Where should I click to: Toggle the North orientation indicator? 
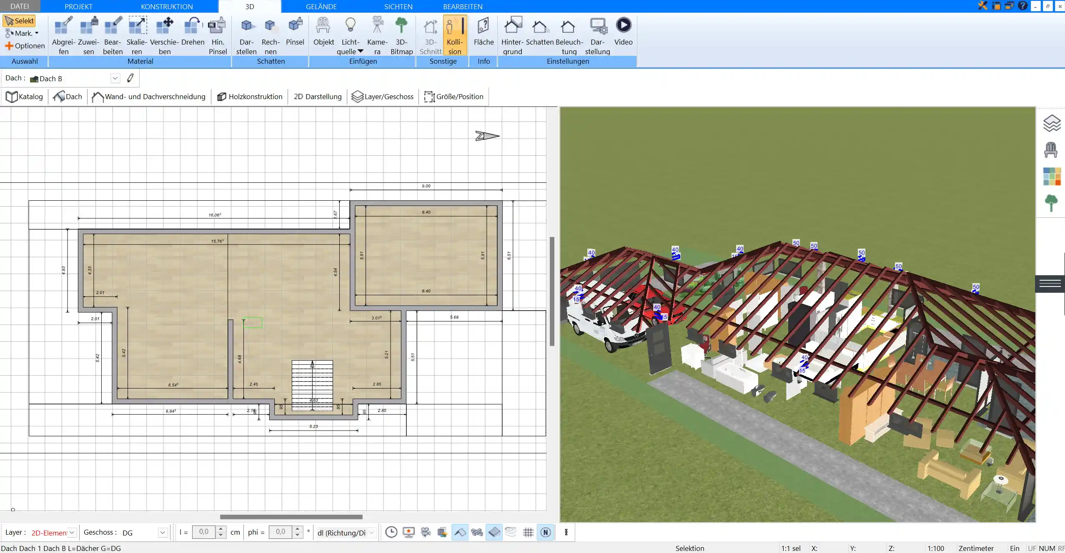545,532
